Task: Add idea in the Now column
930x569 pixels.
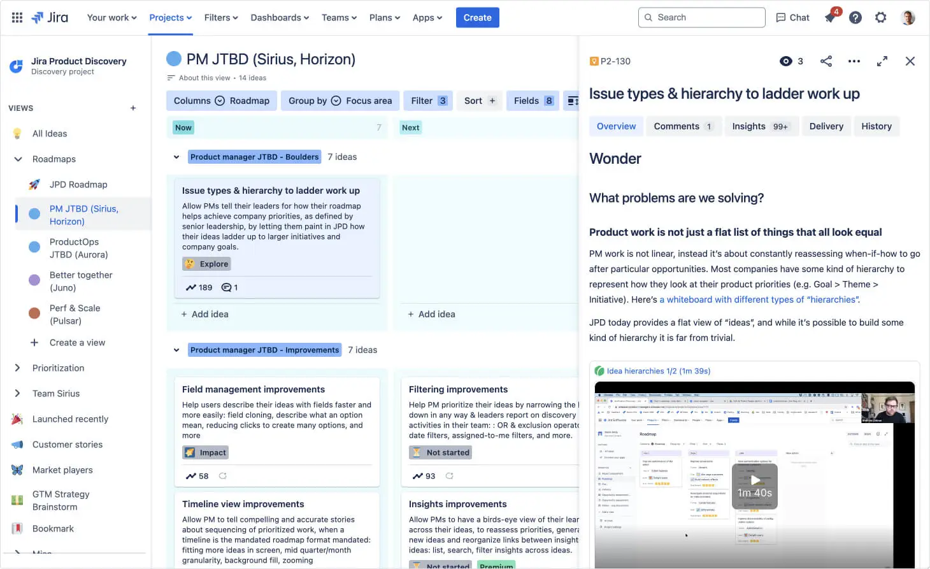Action: (x=204, y=314)
